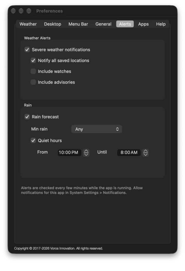The image size is (185, 271).
Task: Show the Help tab
Action: tap(161, 24)
